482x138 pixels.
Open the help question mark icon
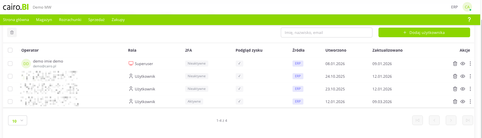(x=469, y=20)
